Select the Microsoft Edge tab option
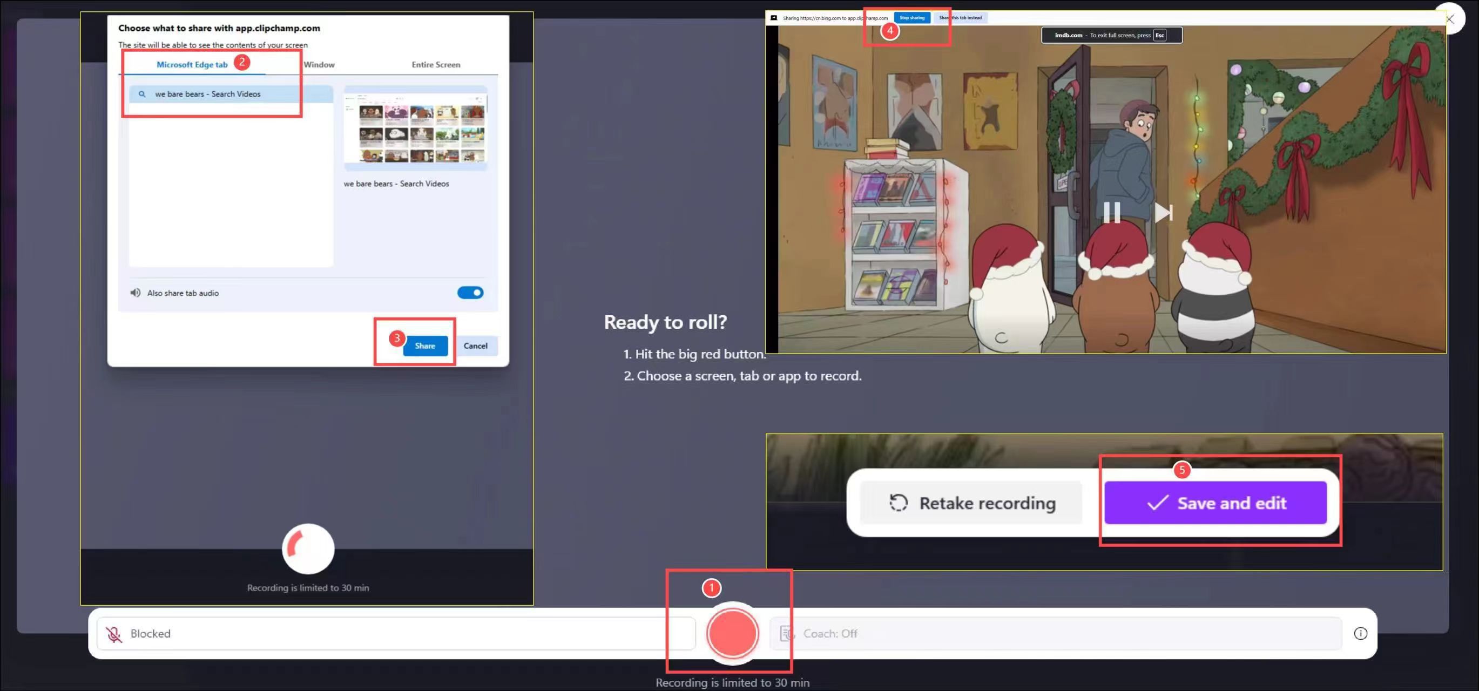Screen dimensions: 1479x691 (192, 64)
